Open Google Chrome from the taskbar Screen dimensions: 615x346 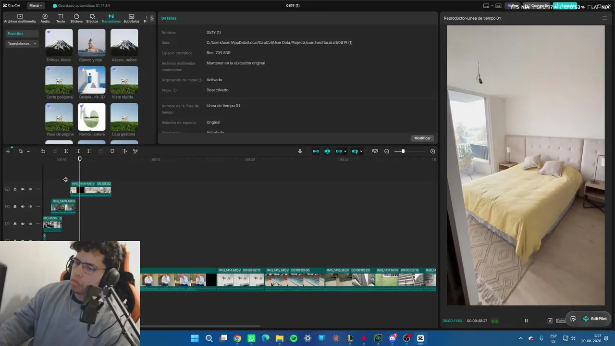tap(237, 338)
